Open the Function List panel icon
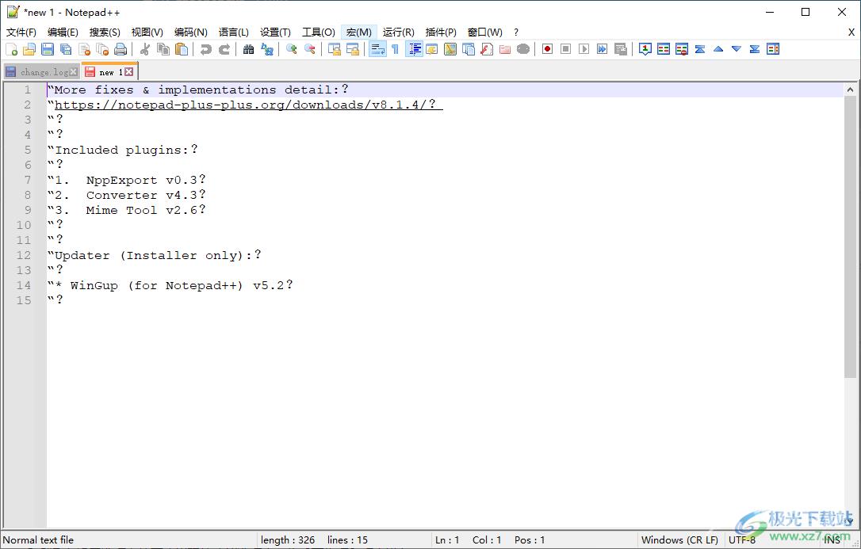861x549 pixels. click(x=487, y=49)
